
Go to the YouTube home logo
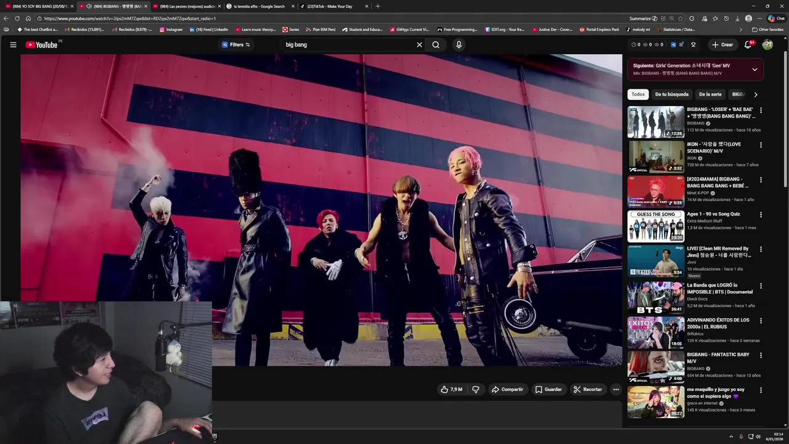click(41, 44)
